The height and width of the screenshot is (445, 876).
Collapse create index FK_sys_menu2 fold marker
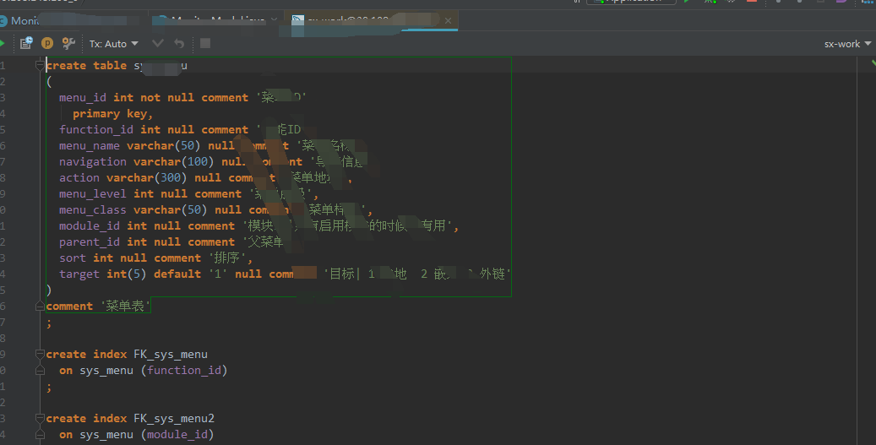pos(40,418)
